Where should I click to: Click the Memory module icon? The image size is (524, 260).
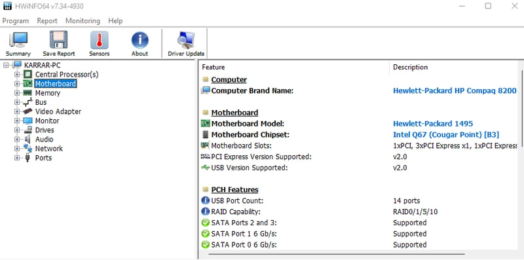click(x=28, y=93)
